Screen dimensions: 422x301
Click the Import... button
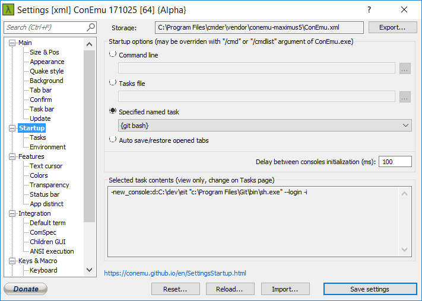285,289
